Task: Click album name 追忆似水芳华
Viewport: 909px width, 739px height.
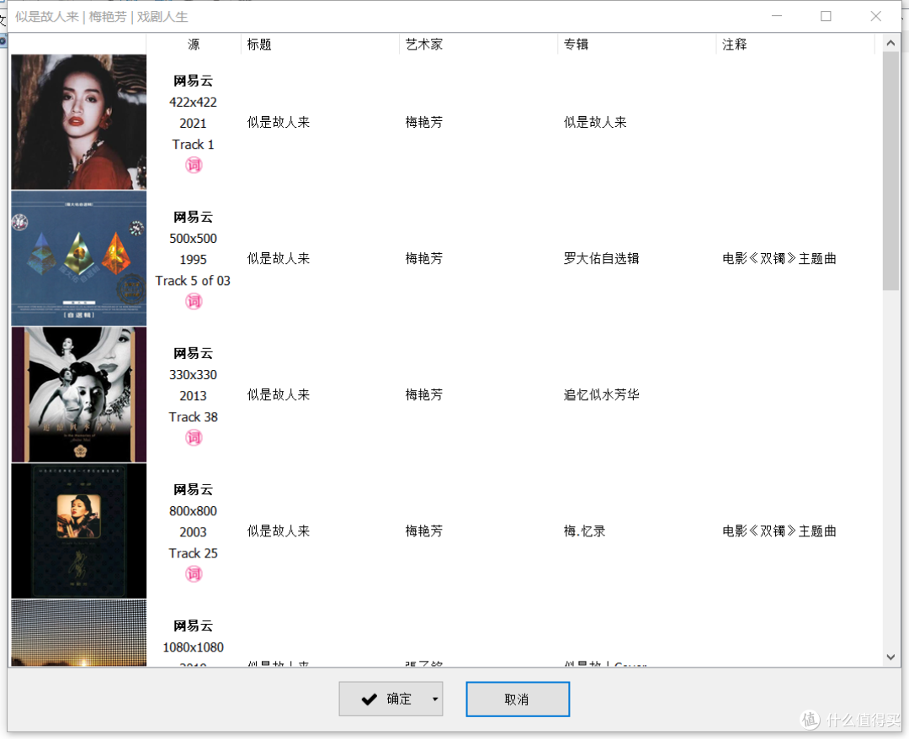Action: 601,394
